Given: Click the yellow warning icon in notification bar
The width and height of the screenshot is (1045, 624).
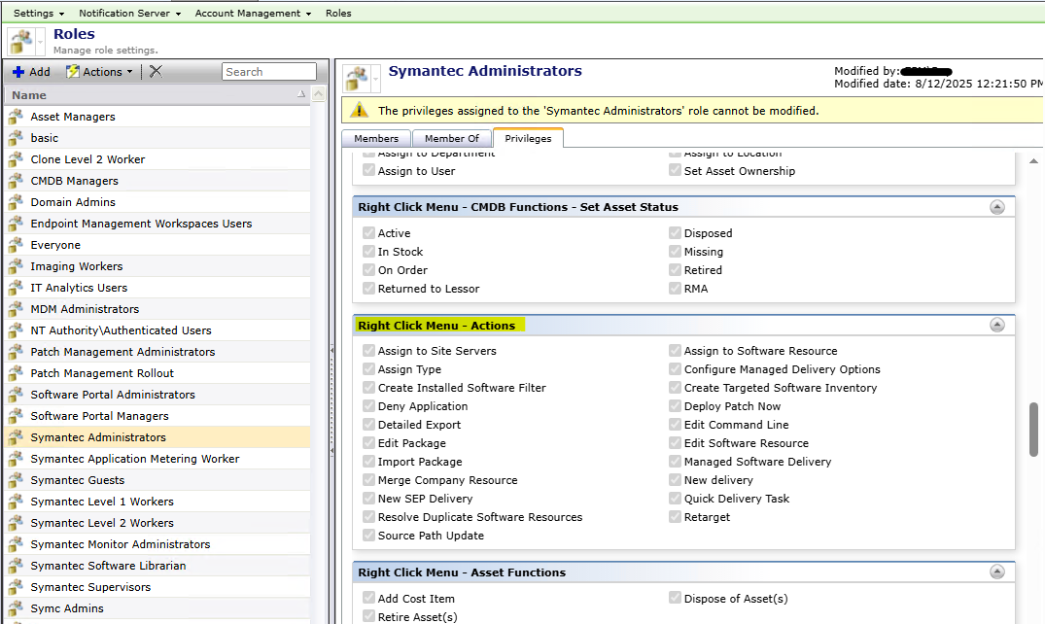Looking at the screenshot, I should [x=360, y=111].
